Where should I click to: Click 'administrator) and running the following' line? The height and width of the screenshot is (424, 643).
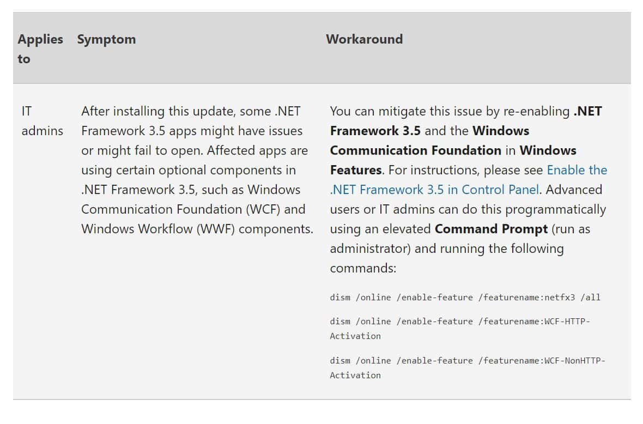[447, 249]
